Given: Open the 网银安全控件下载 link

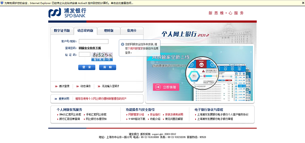Looking at the screenshot, I should coord(90,48).
